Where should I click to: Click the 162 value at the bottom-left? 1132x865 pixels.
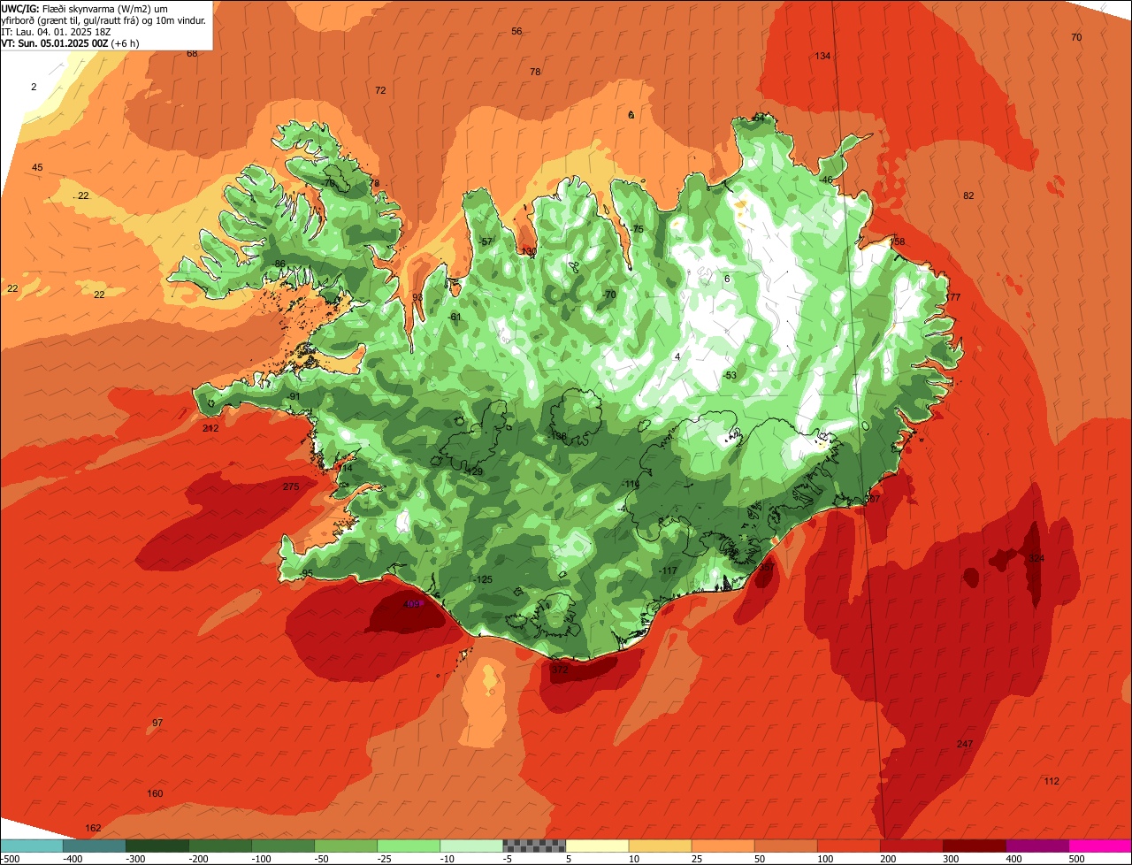point(93,828)
